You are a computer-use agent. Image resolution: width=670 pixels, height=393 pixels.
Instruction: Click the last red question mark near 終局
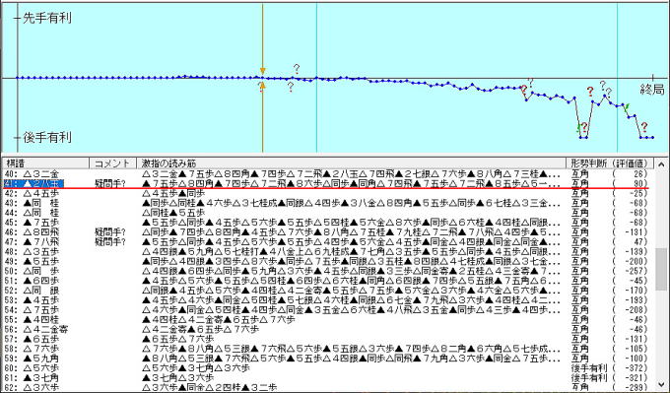click(x=644, y=127)
